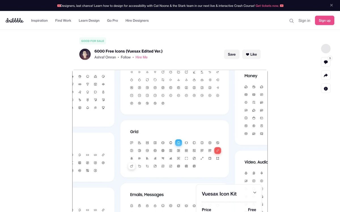Collapse the Vuesax Icon Kit card chevron
Screen dimensions: 340x212
(x=255, y=192)
